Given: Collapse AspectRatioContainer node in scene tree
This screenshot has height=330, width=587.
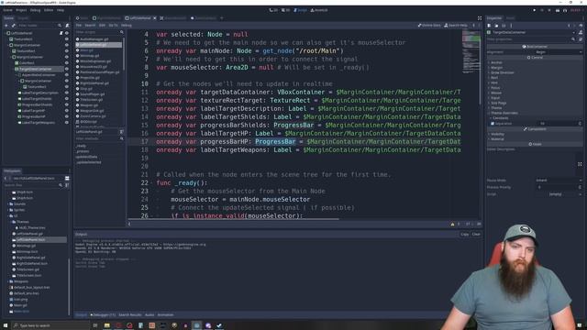Looking at the screenshot, I should click(x=17, y=75).
